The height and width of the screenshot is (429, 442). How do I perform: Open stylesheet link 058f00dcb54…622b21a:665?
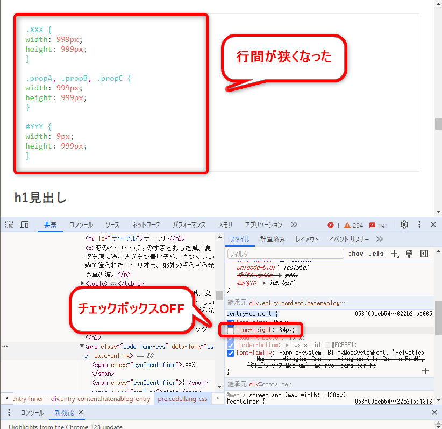[394, 314]
